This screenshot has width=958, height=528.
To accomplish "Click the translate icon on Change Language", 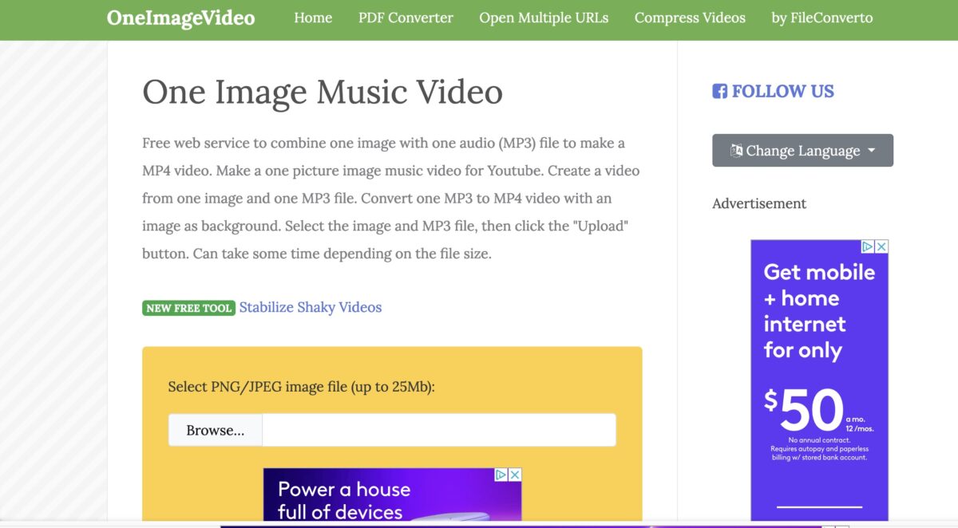I will click(x=736, y=151).
